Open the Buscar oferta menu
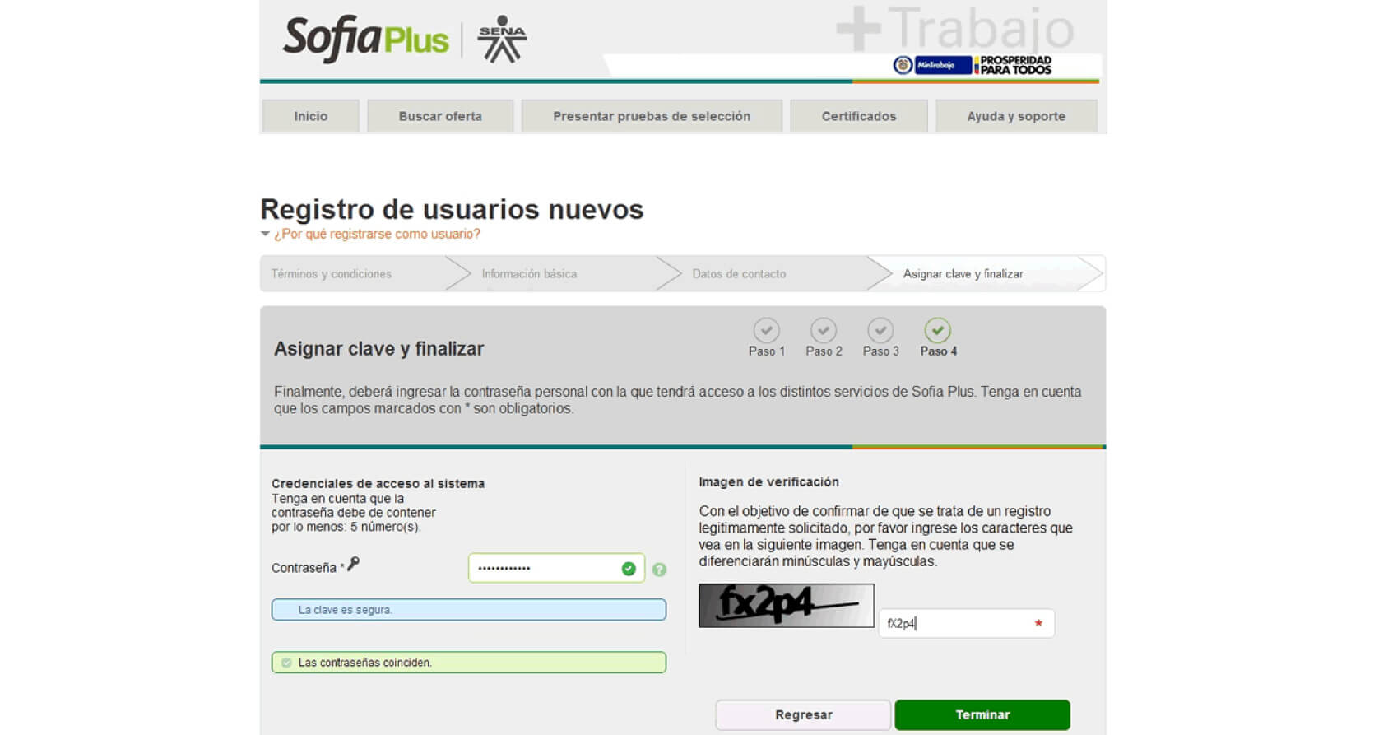Viewport: 1388px width, 735px height. (440, 116)
